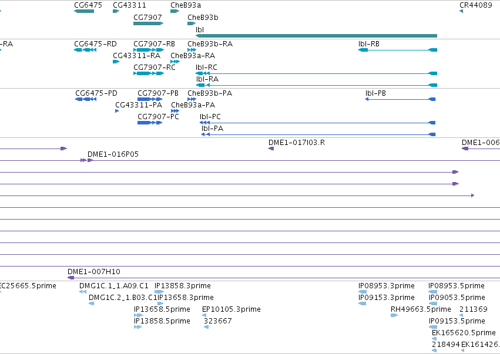
Task: Select protein CG6475-PD feature
Action: pyautogui.click(x=86, y=99)
